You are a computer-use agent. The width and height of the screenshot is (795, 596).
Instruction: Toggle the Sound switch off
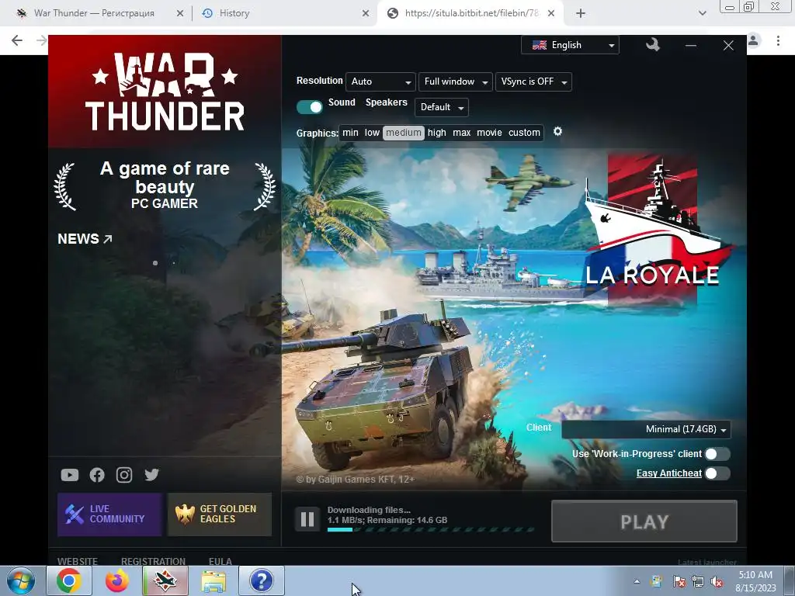[x=309, y=107]
